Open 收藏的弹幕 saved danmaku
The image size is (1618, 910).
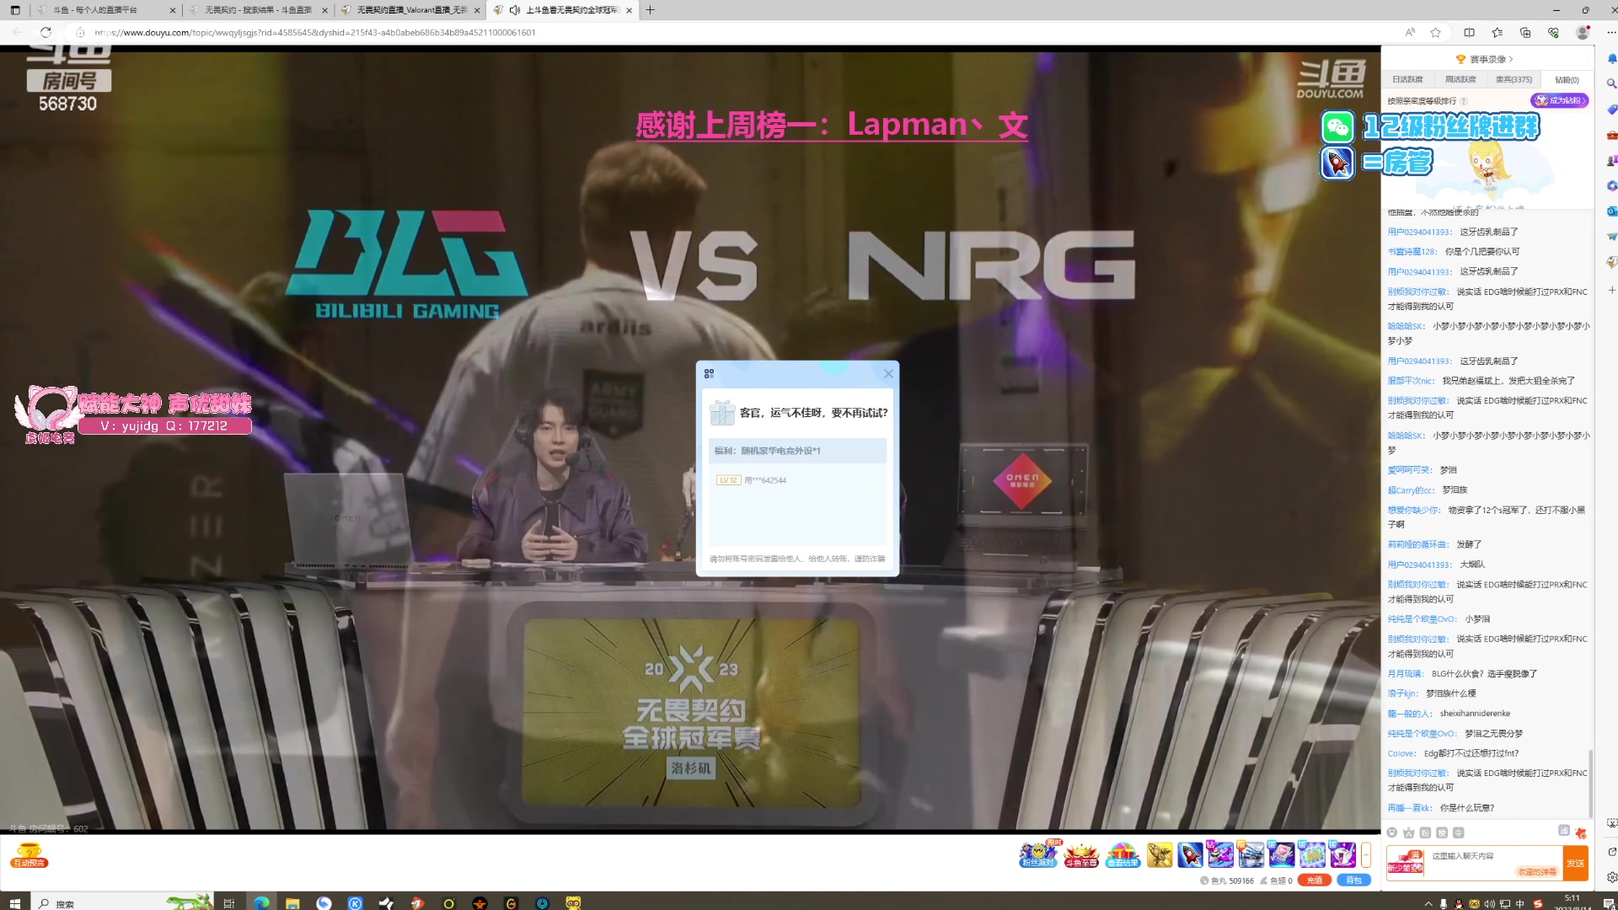pos(1537,872)
